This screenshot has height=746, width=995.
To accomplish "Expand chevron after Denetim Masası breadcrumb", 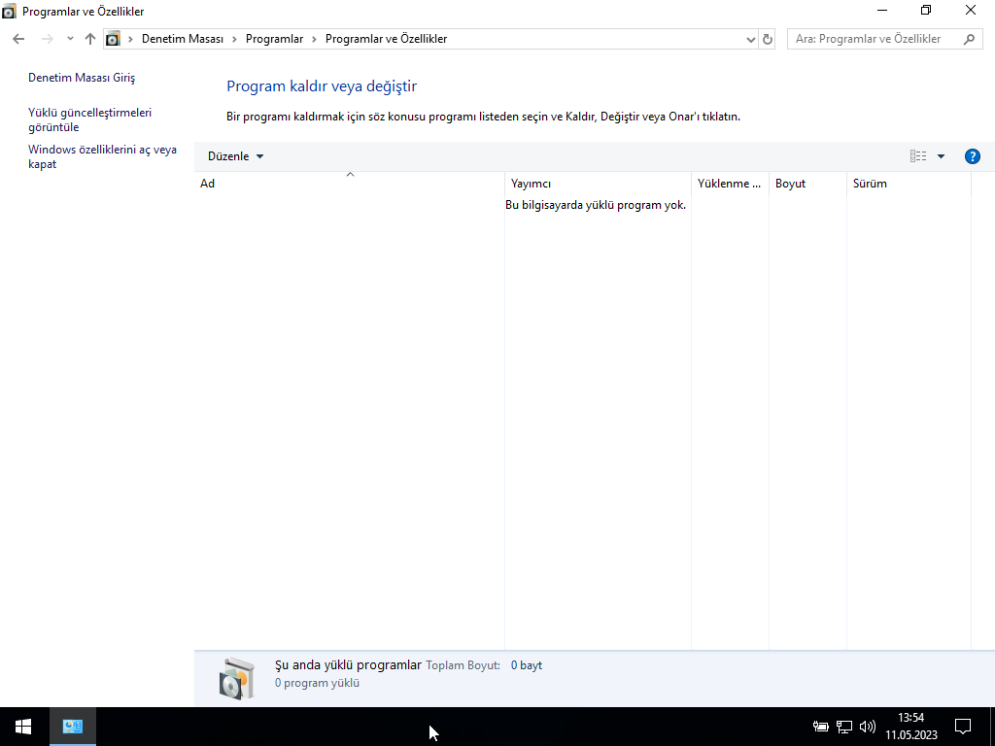I will click(233, 39).
